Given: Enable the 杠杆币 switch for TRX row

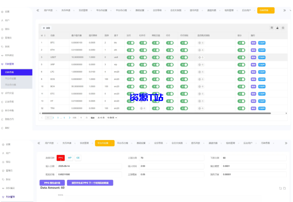Looking at the screenshot, I should [x=142, y=108].
